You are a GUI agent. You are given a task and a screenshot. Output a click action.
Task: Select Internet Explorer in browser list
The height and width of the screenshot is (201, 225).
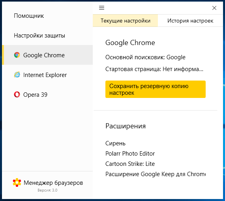pyautogui.click(x=47, y=75)
